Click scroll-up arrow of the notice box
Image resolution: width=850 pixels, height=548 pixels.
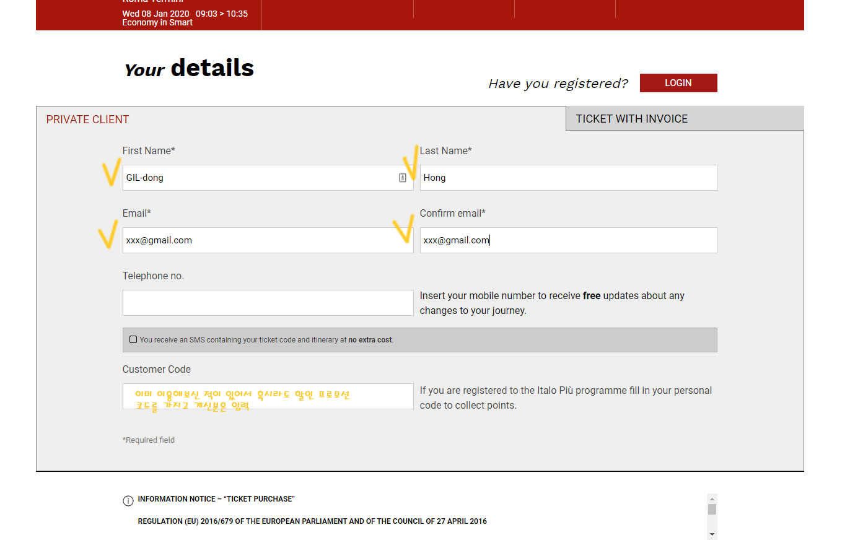pos(712,498)
